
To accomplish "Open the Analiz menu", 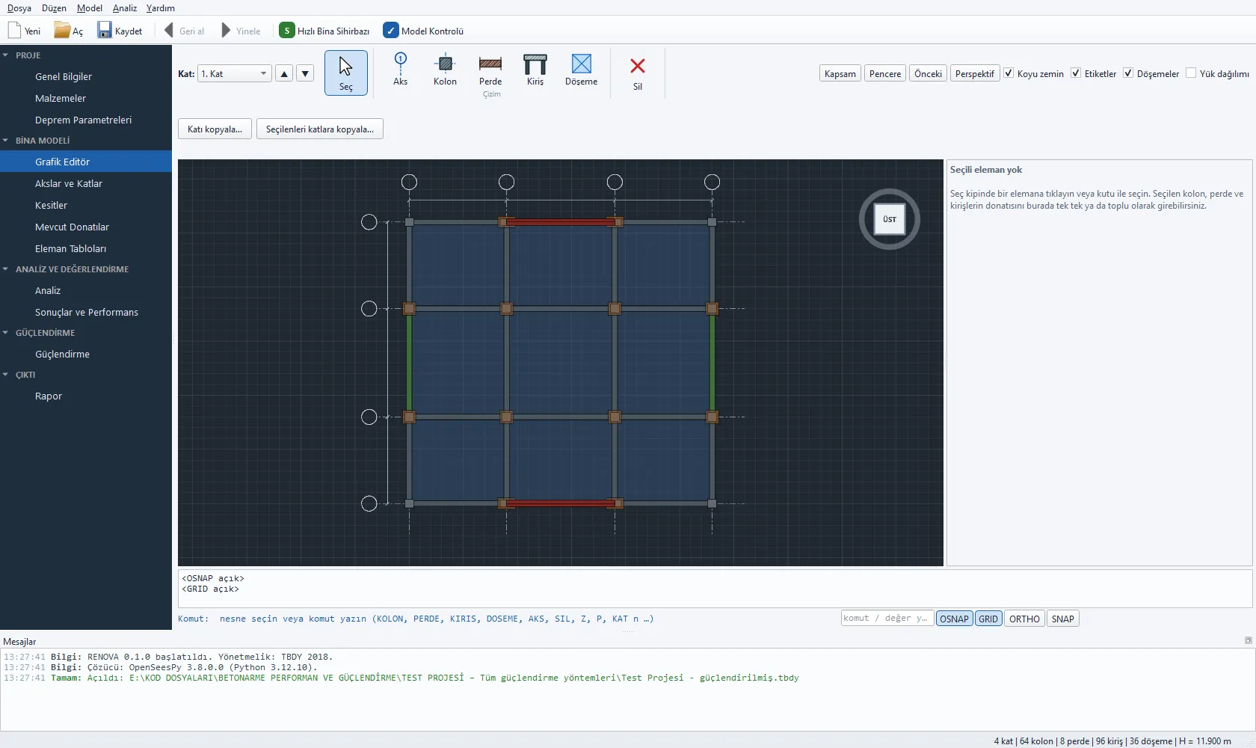I will pyautogui.click(x=125, y=8).
